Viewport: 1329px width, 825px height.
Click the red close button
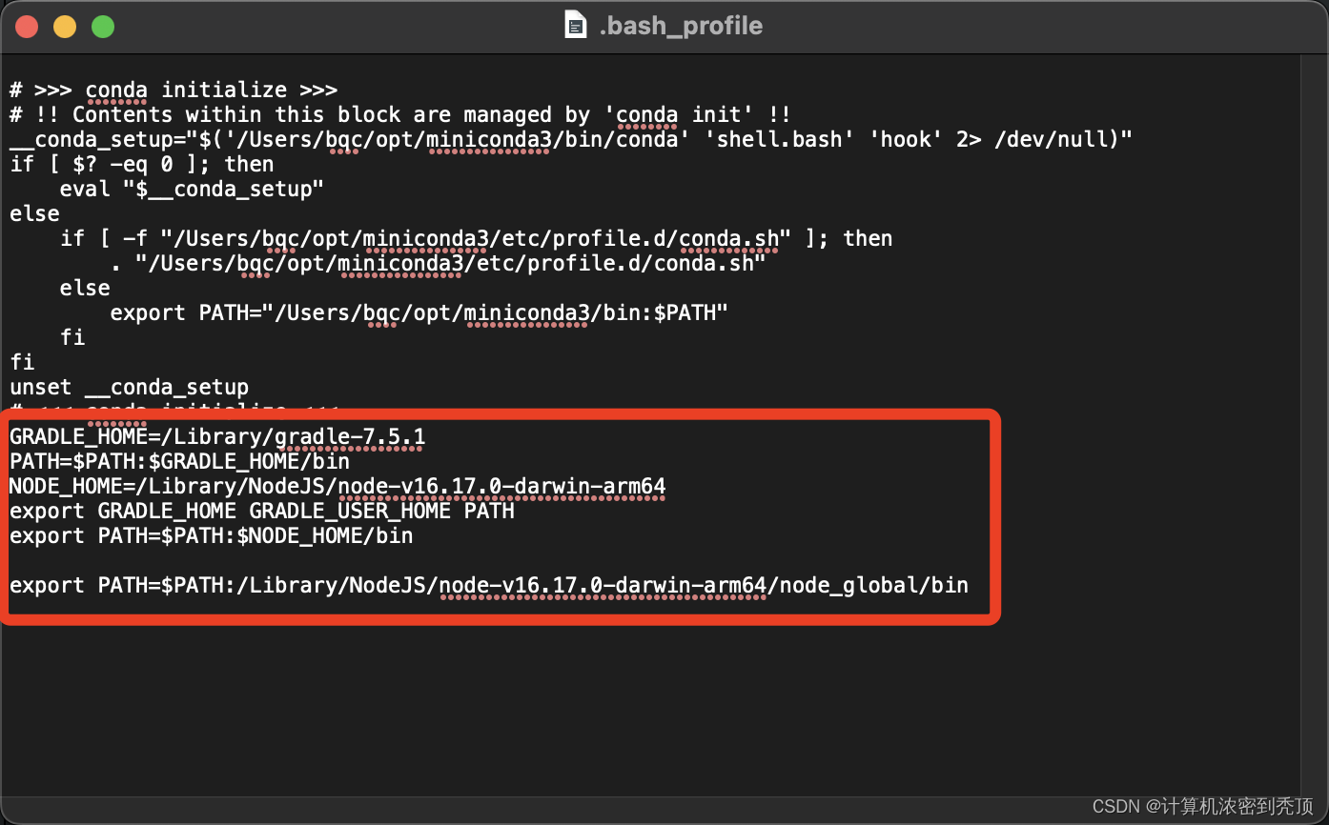(x=26, y=26)
